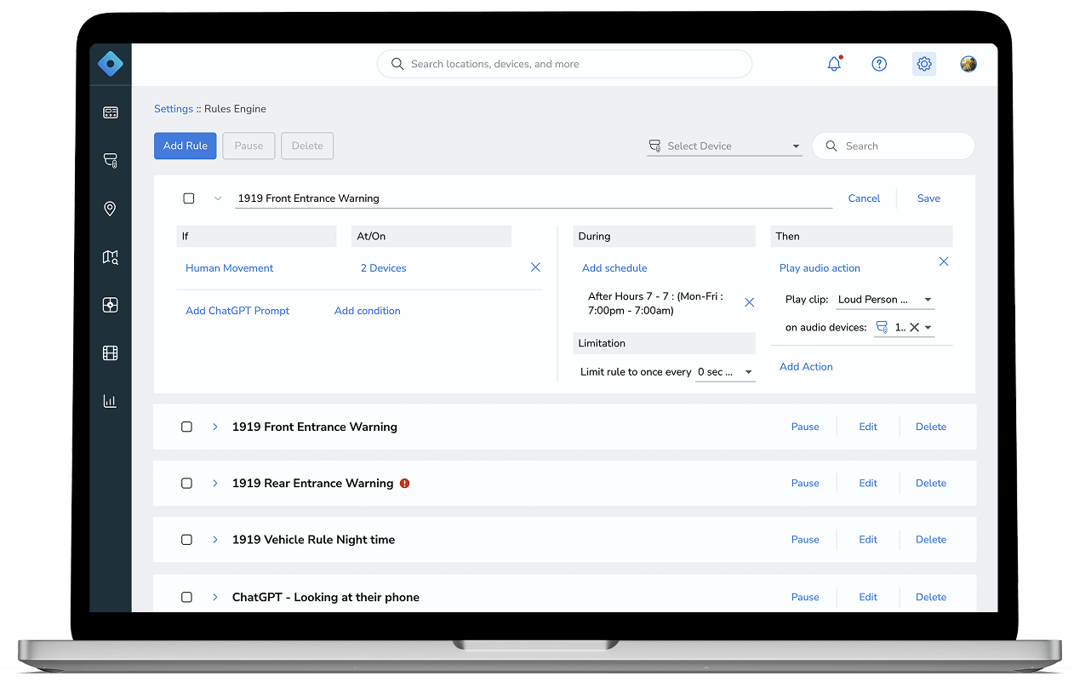
Task: Remove the After Hours schedule with X
Action: click(x=750, y=302)
